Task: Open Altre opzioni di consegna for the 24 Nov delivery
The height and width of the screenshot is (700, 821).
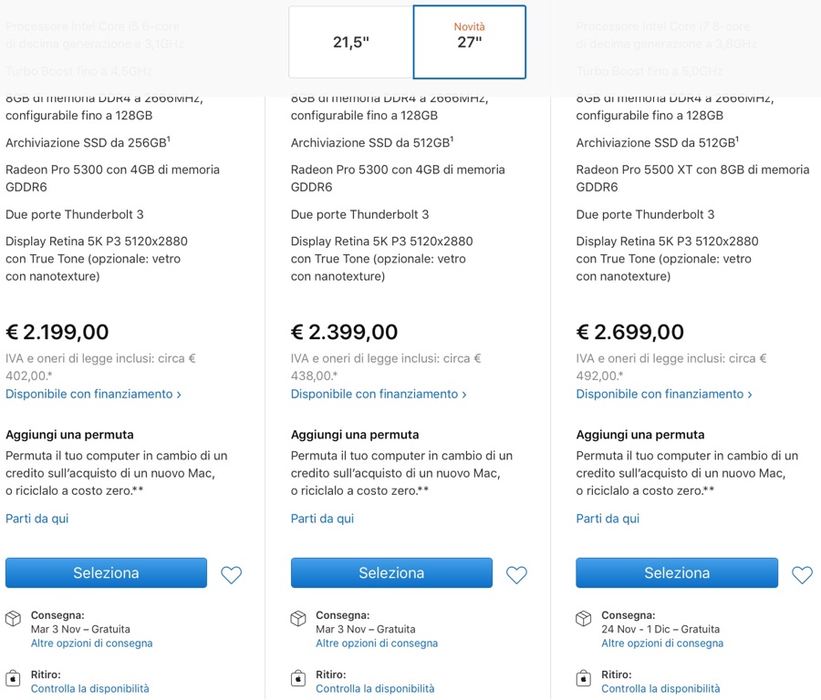Action: click(x=662, y=643)
